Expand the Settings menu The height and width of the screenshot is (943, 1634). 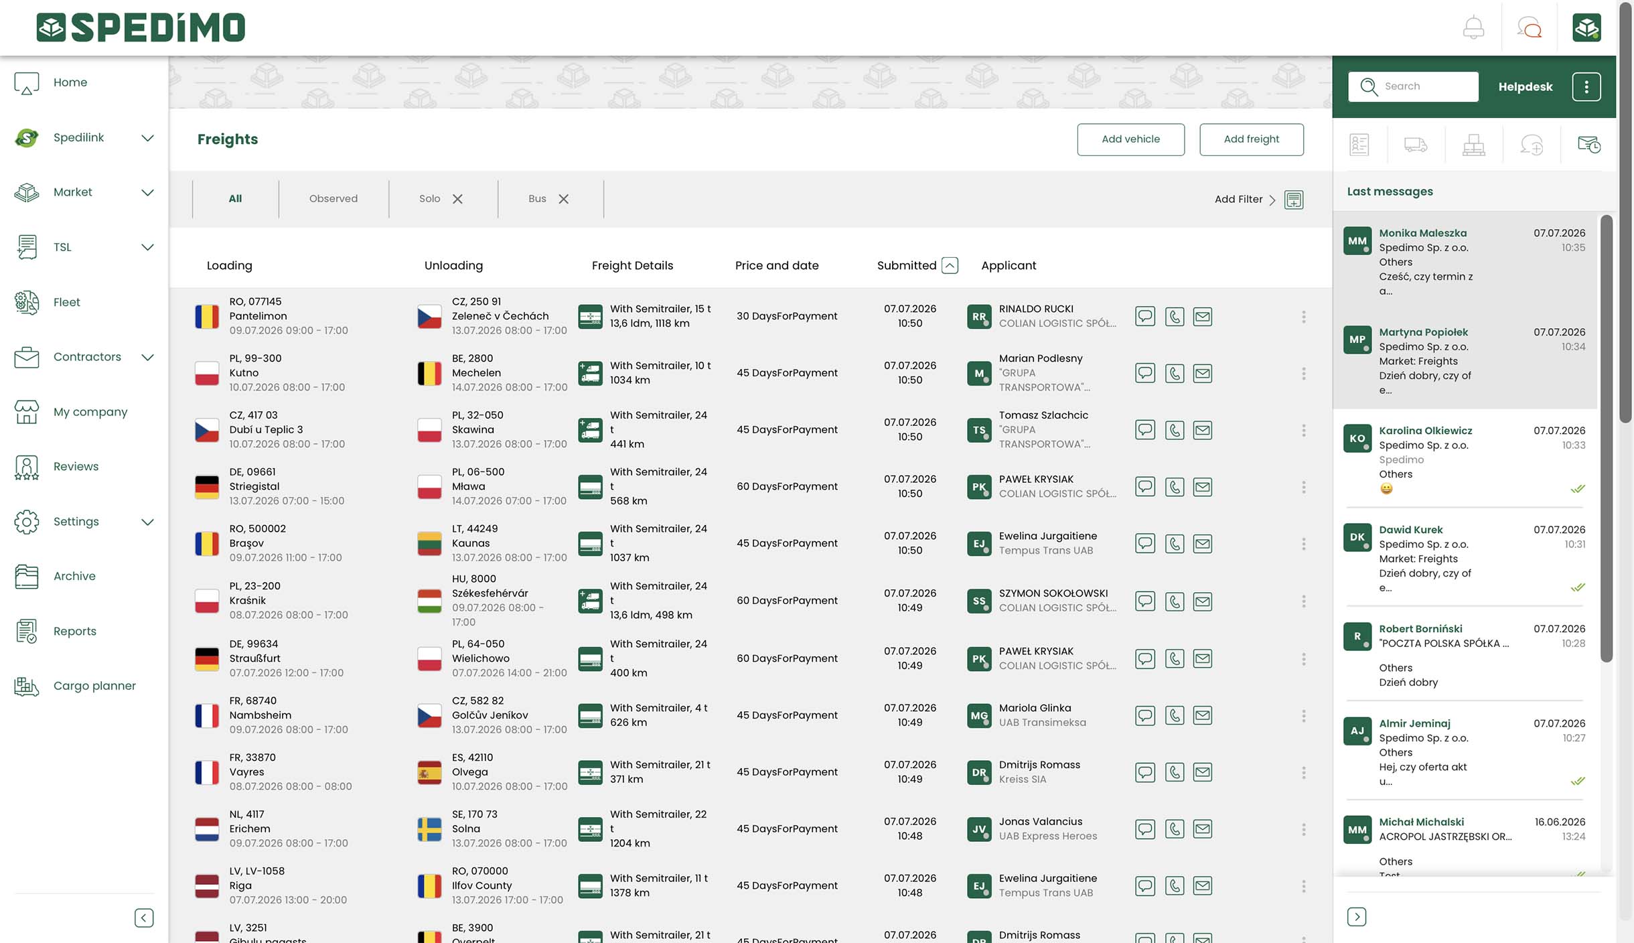pos(147,522)
